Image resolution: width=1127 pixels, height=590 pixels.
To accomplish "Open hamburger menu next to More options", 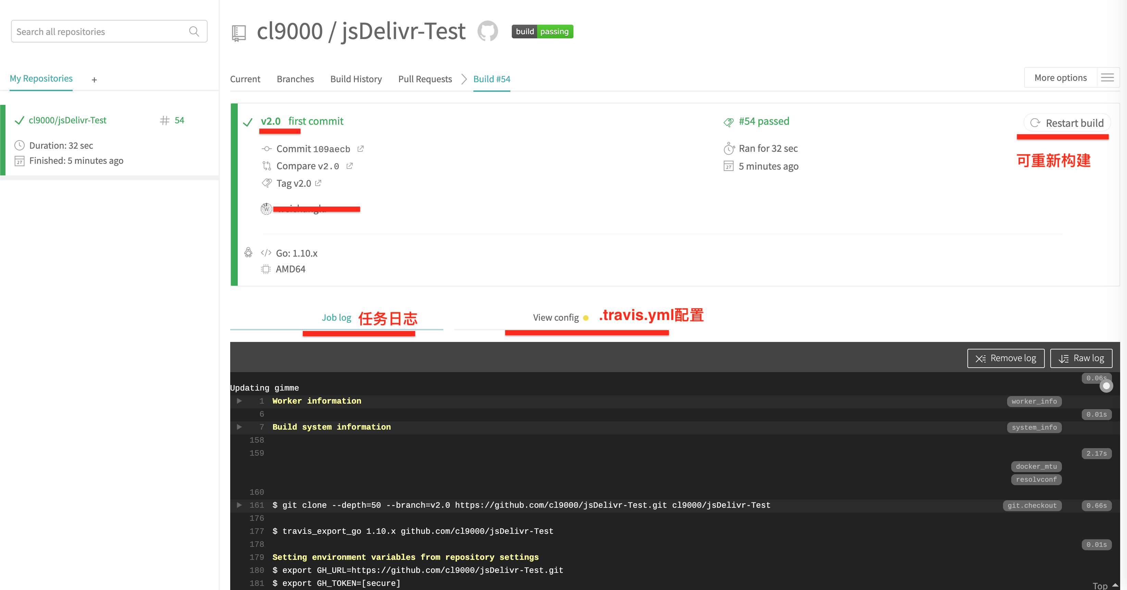I will tap(1107, 78).
